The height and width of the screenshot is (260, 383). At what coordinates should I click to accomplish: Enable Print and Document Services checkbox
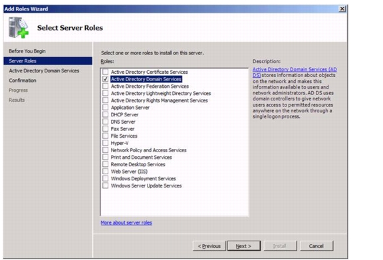click(x=105, y=157)
